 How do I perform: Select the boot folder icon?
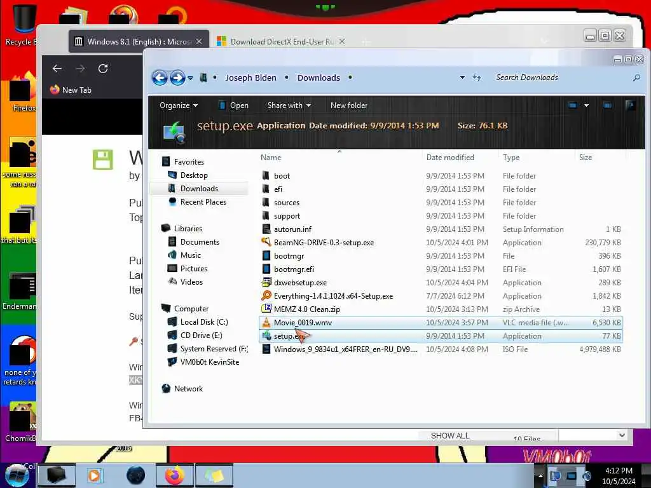[266, 175]
